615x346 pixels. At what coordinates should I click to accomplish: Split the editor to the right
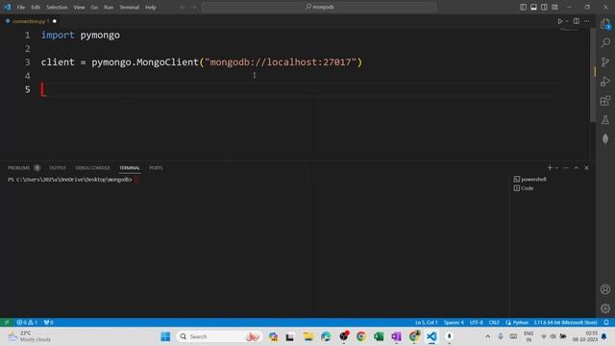[x=577, y=21]
